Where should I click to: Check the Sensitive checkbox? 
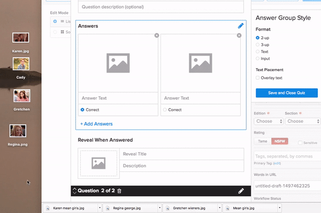pyautogui.click(x=300, y=143)
